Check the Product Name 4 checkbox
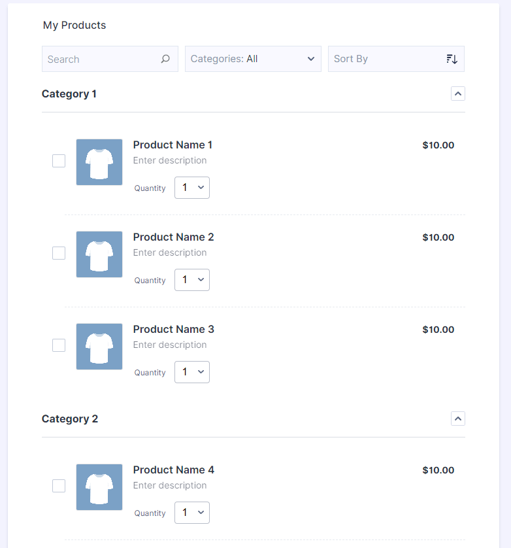Viewport: 511px width, 548px height. 59,486
